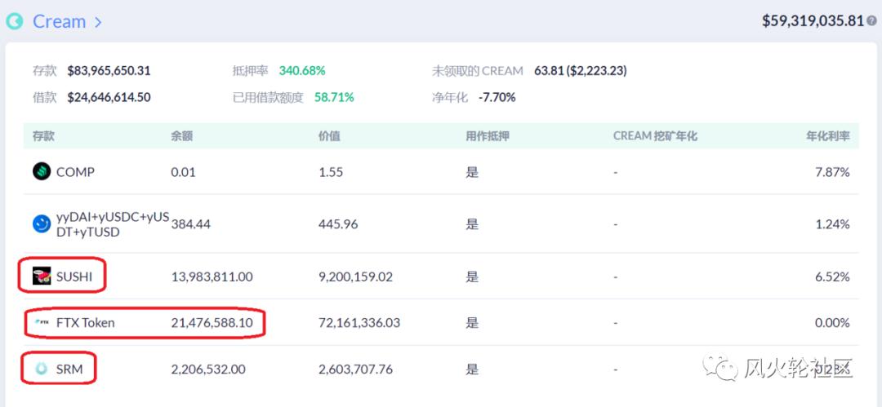The width and height of the screenshot is (882, 407).
Task: Select borrow amount $24,646,614.50
Action: pyautogui.click(x=109, y=97)
